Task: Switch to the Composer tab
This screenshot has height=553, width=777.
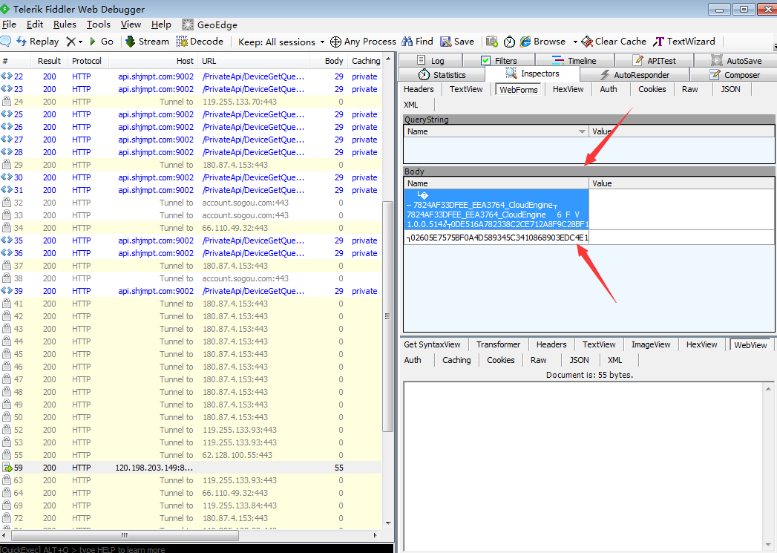Action: 734,75
